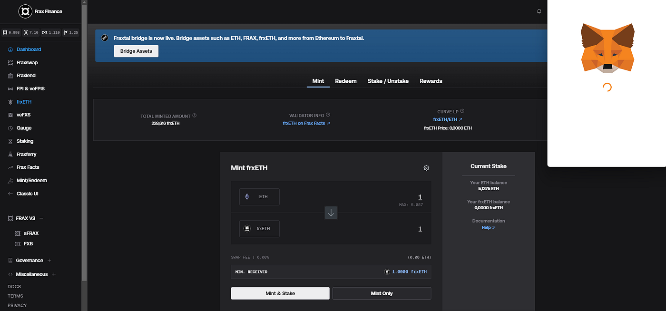The image size is (666, 311).
Task: Click the Bridge Assets button
Action: (x=136, y=51)
